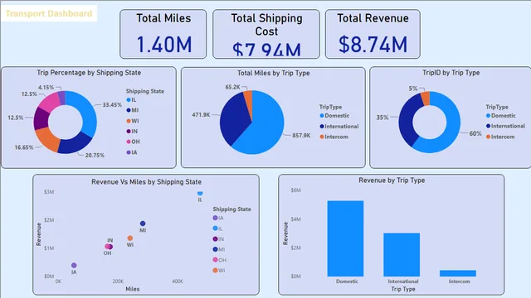Click Total Miles by Trip Type title
The image size is (531, 298).
click(x=273, y=73)
